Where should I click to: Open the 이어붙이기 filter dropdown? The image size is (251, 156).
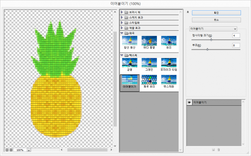[213, 29]
